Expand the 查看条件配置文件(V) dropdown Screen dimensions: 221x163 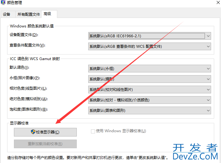149,47
